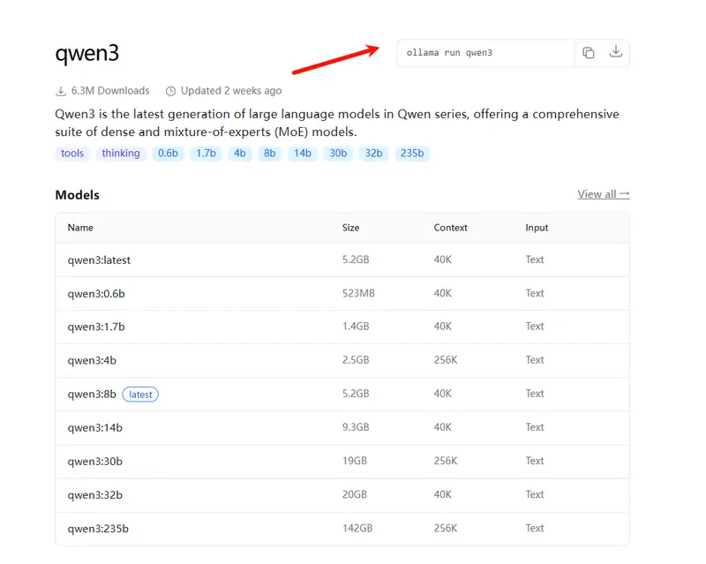706x564 pixels.
Task: Click the Text input of qwen3:1.7b
Action: point(535,327)
